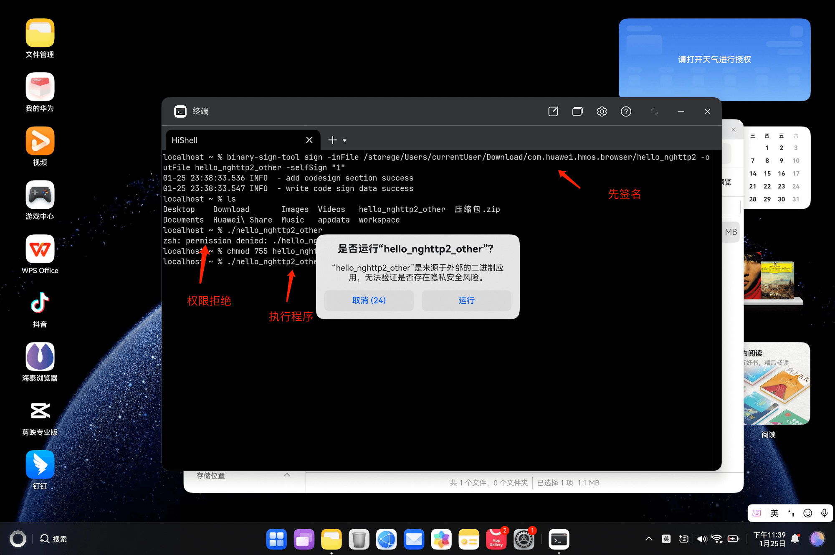The image size is (835, 555).
Task: Open the 抖音 desktop app
Action: coord(40,304)
